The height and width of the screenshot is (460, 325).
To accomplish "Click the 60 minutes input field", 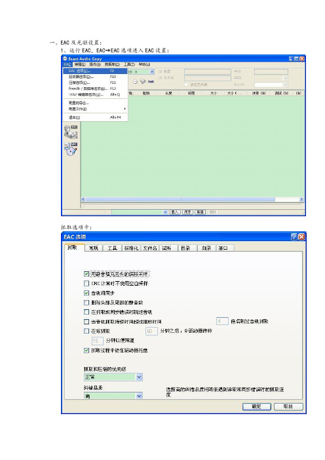I will coord(151,331).
